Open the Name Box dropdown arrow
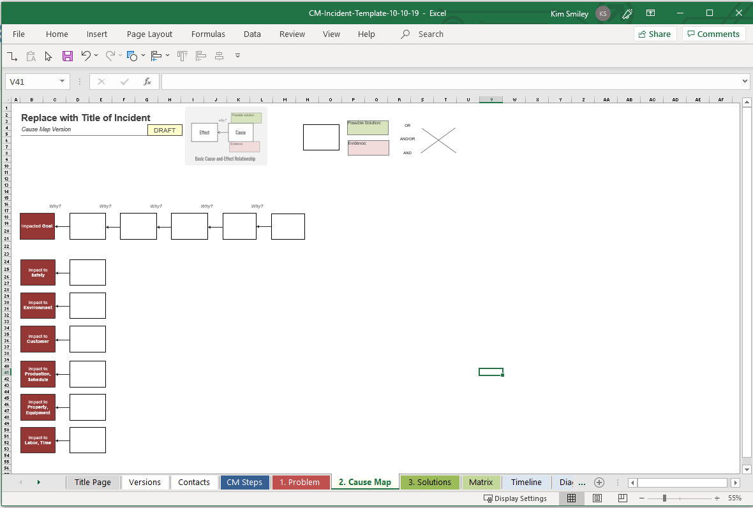 [x=61, y=82]
